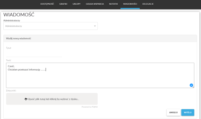Screen dimensions: 201x119
Task: Click the Administratorzy label above the dropdown
Action: pos(12,20)
